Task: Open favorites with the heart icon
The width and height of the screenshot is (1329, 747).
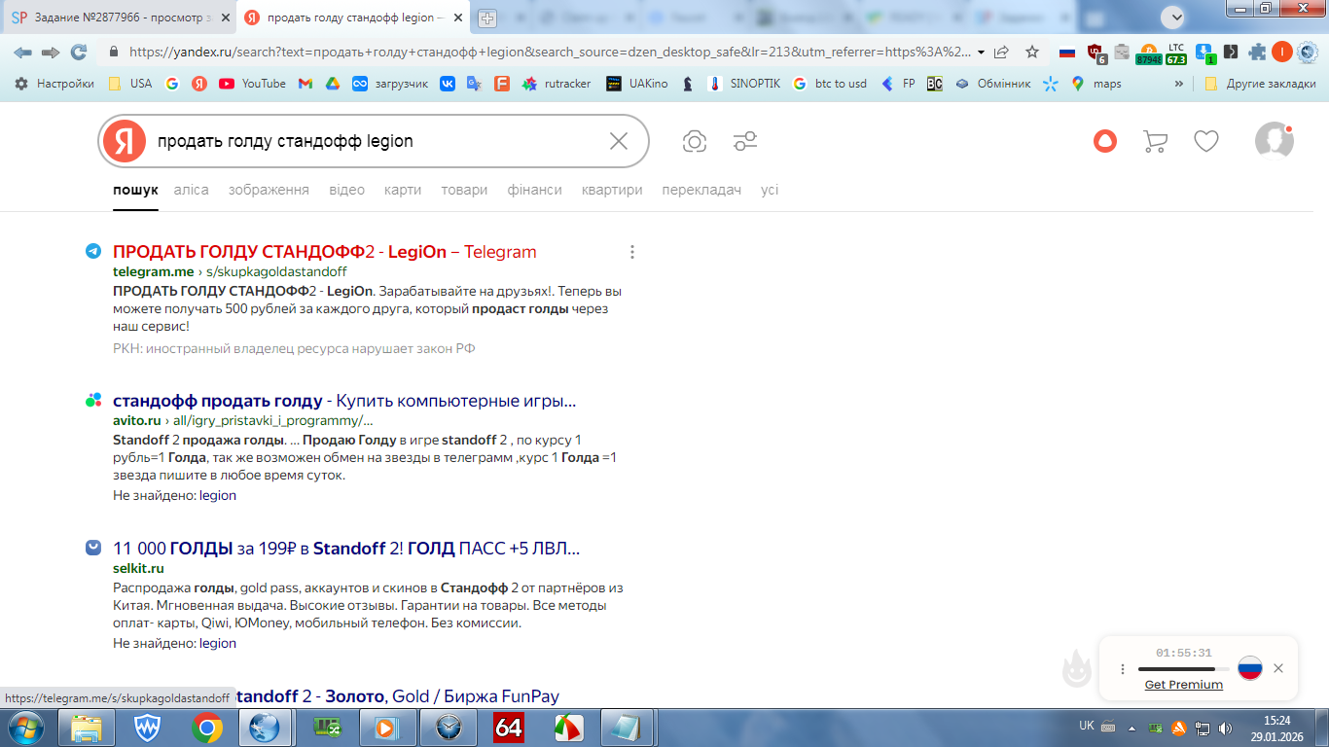Action: (1206, 142)
